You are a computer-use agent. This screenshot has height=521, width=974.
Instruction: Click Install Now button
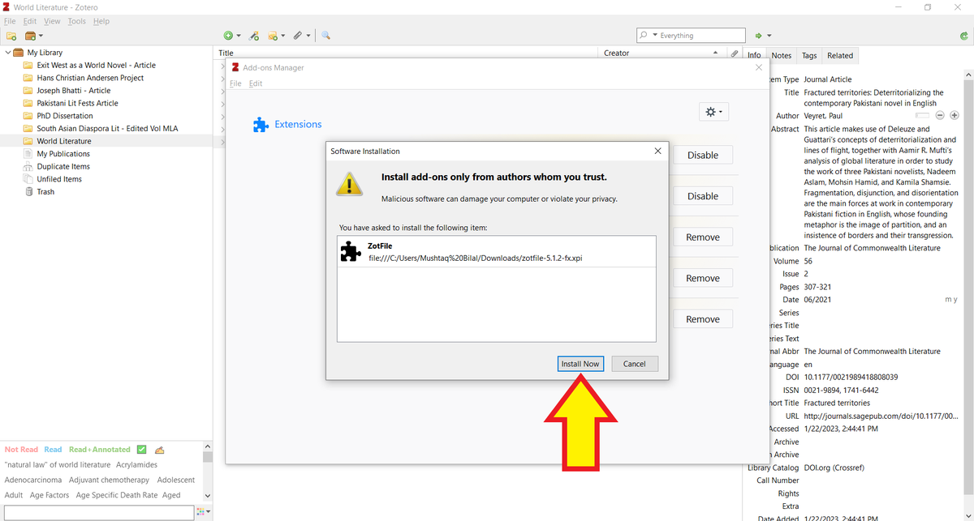click(x=580, y=364)
